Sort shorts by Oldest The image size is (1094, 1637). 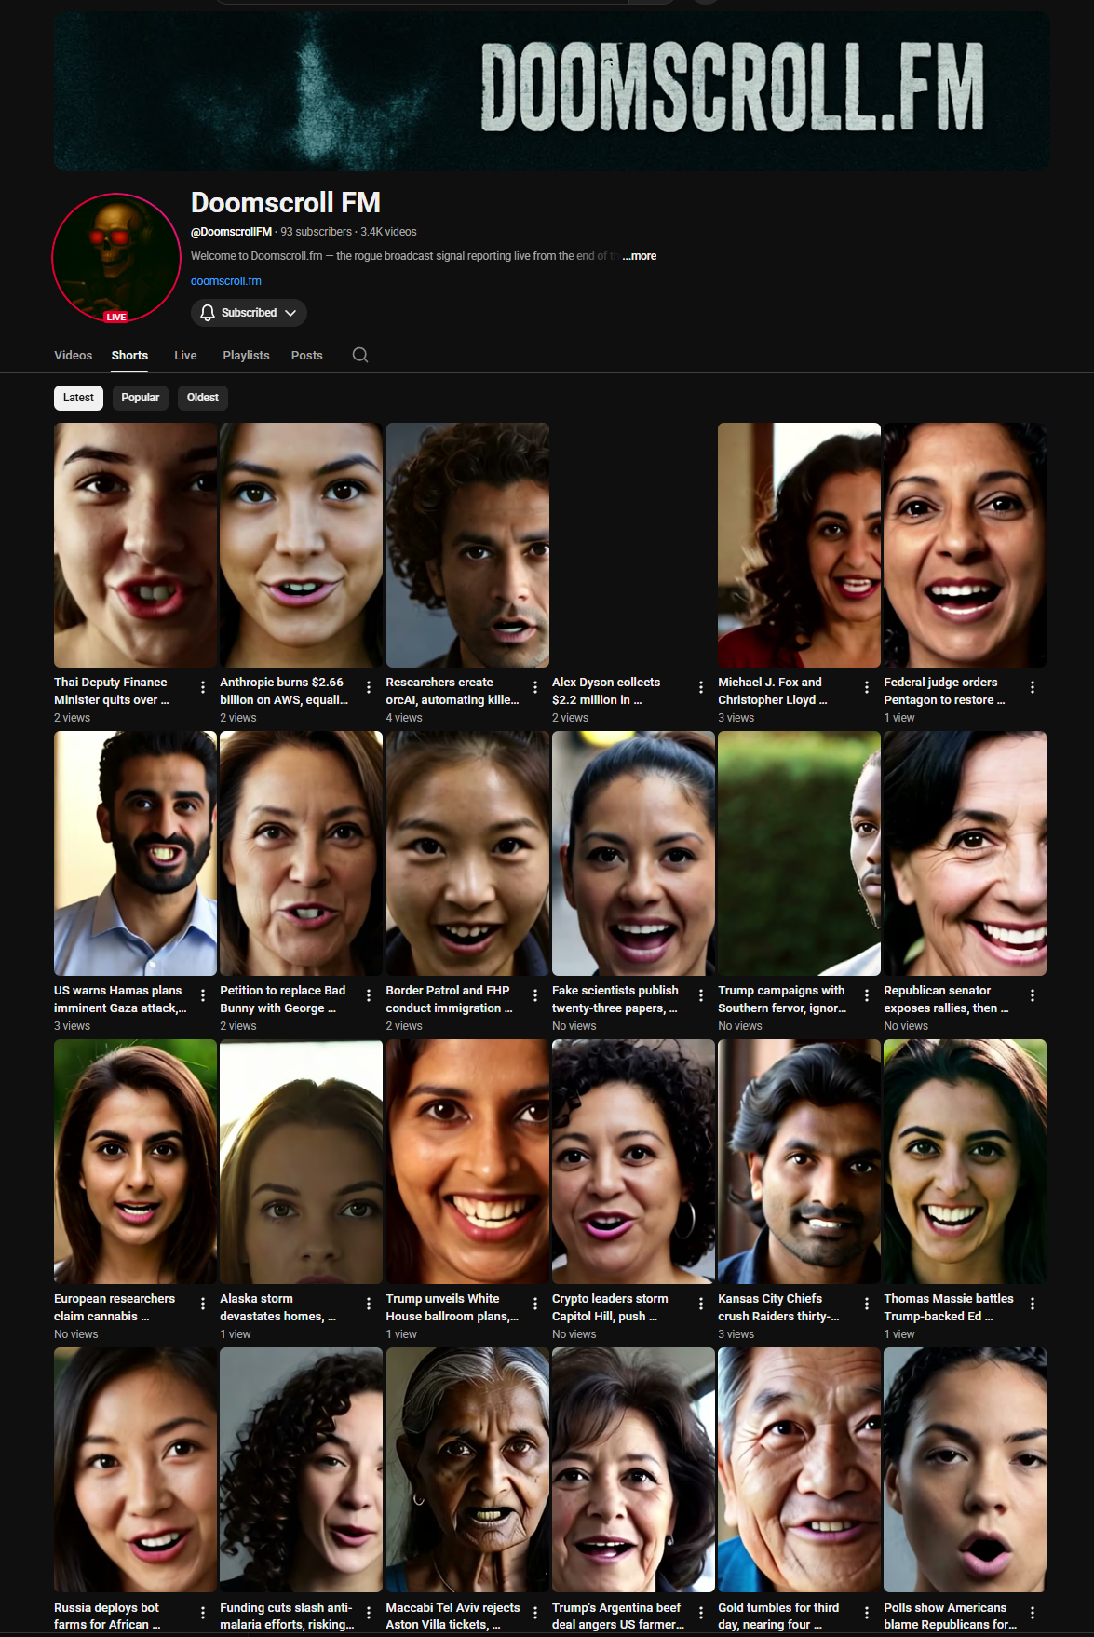[x=202, y=398]
